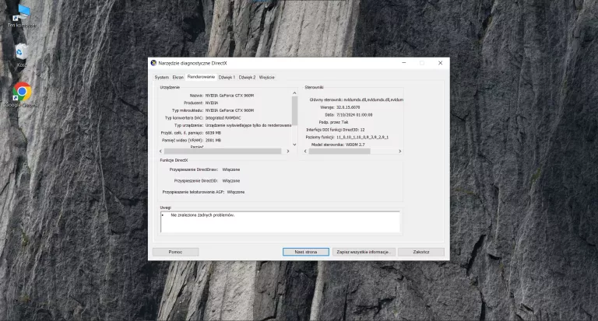Open the Ten komputer desktop shortcut
The width and height of the screenshot is (598, 321).
(22, 13)
